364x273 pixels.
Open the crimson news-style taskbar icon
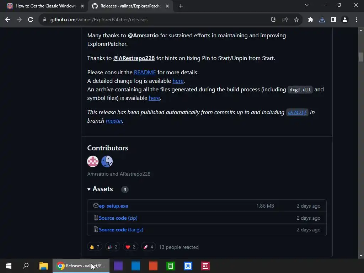pyautogui.click(x=205, y=266)
